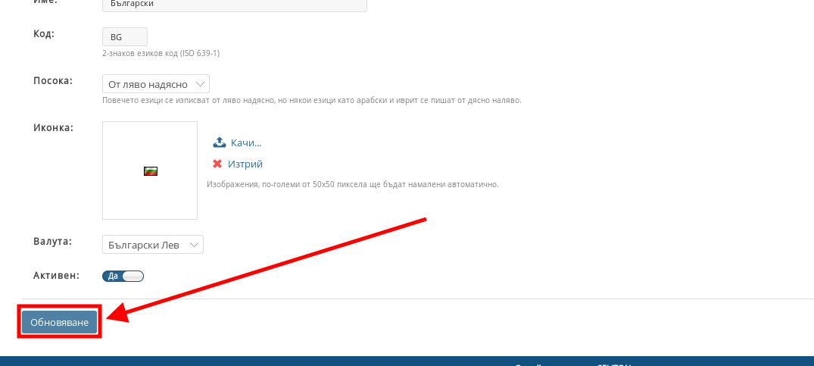Click the ISO 639-1 hint text
The width and height of the screenshot is (814, 366).
click(161, 54)
